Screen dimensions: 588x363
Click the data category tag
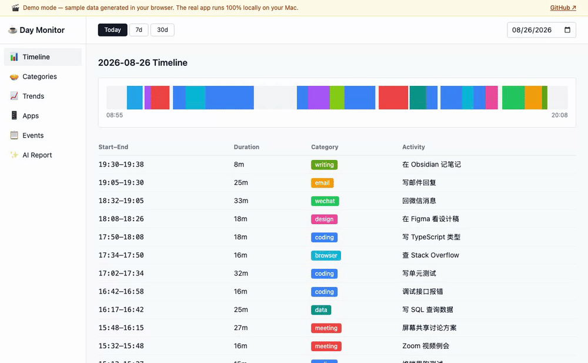[321, 310]
